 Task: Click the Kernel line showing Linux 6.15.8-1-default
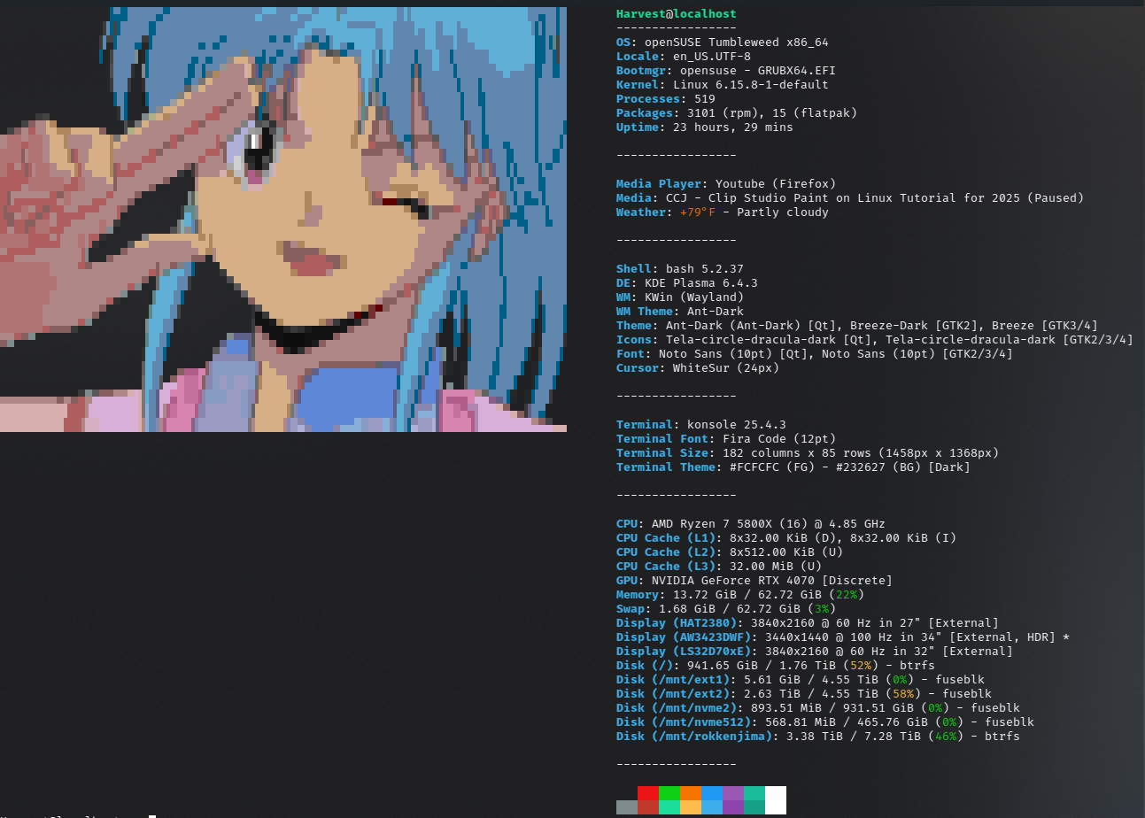723,85
